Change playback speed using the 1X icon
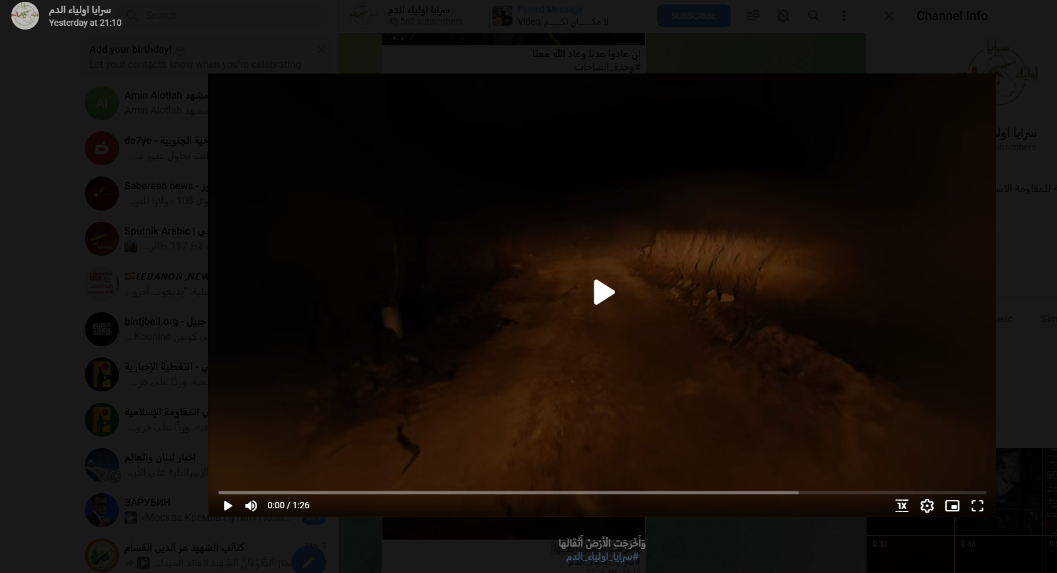 pyautogui.click(x=902, y=506)
